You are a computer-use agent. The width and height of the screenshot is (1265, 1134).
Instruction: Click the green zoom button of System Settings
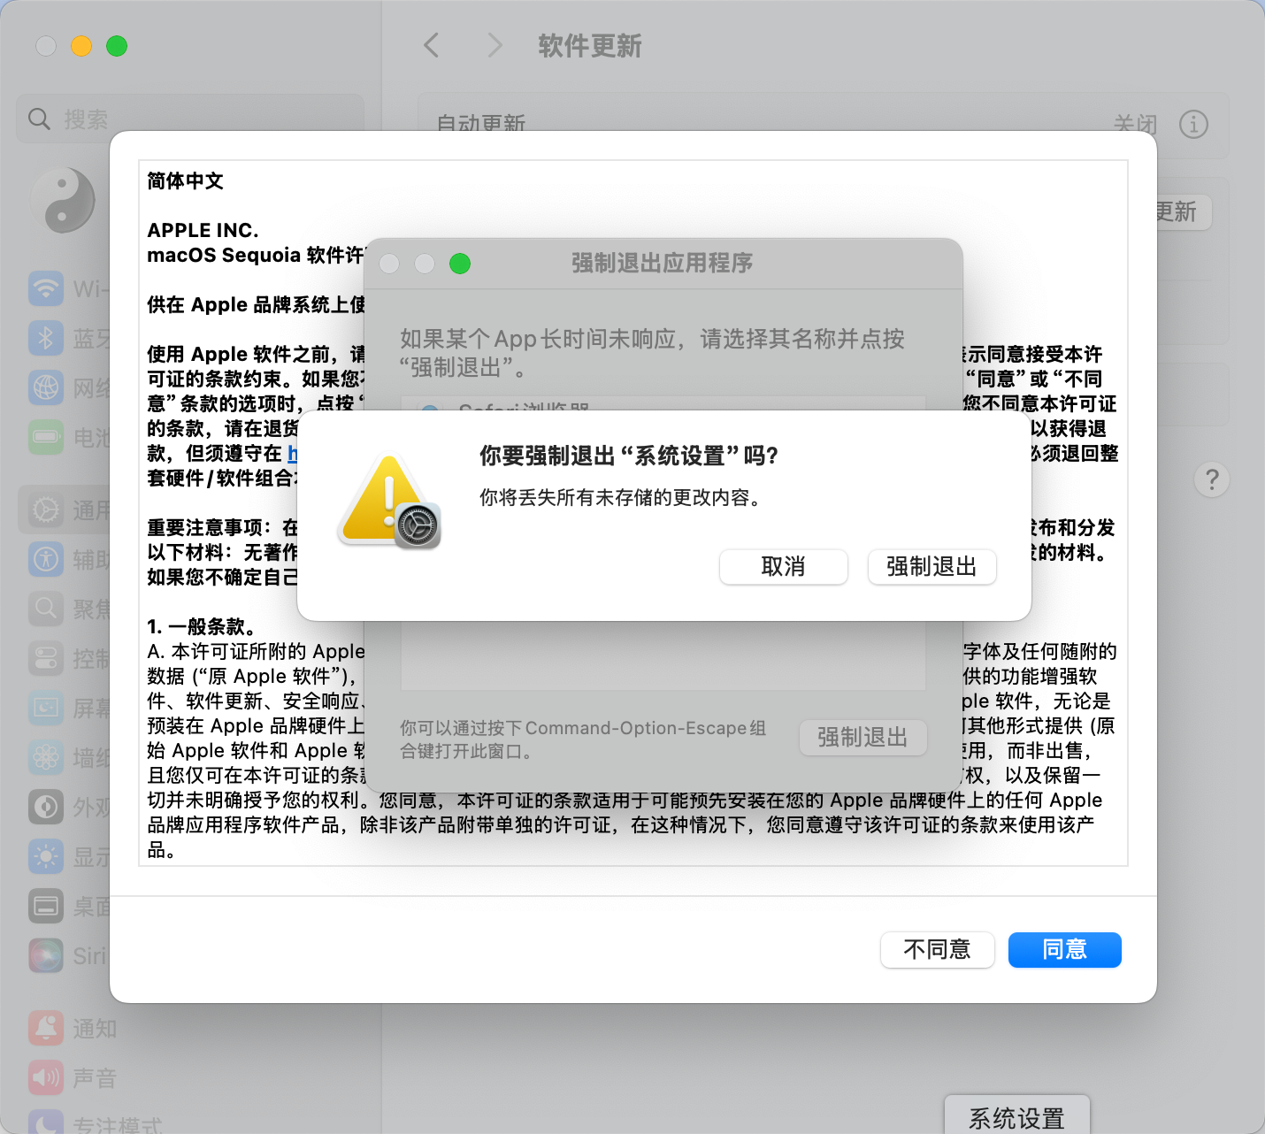point(117,46)
